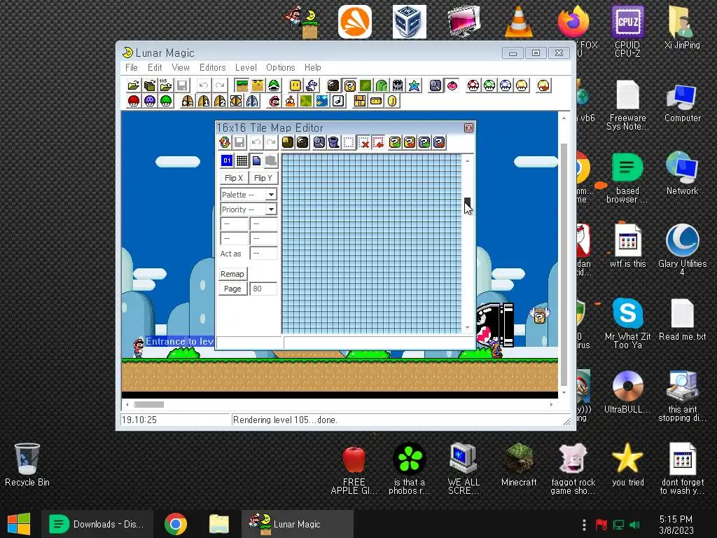Click the Mario head icon in toolbar

274,101
